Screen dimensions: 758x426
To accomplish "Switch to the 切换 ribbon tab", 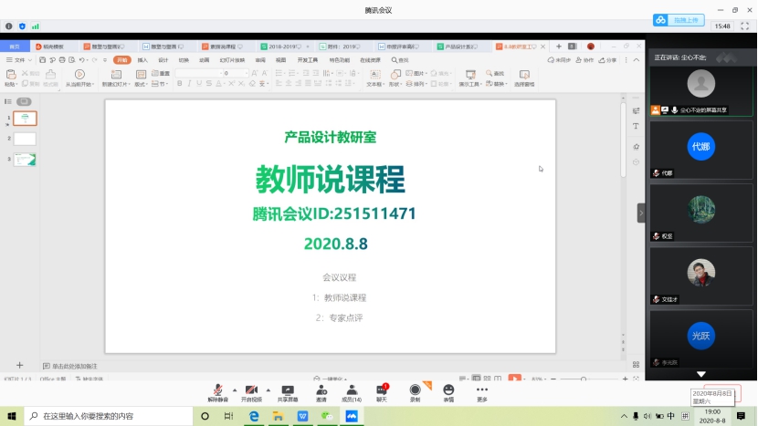I will [x=184, y=60].
